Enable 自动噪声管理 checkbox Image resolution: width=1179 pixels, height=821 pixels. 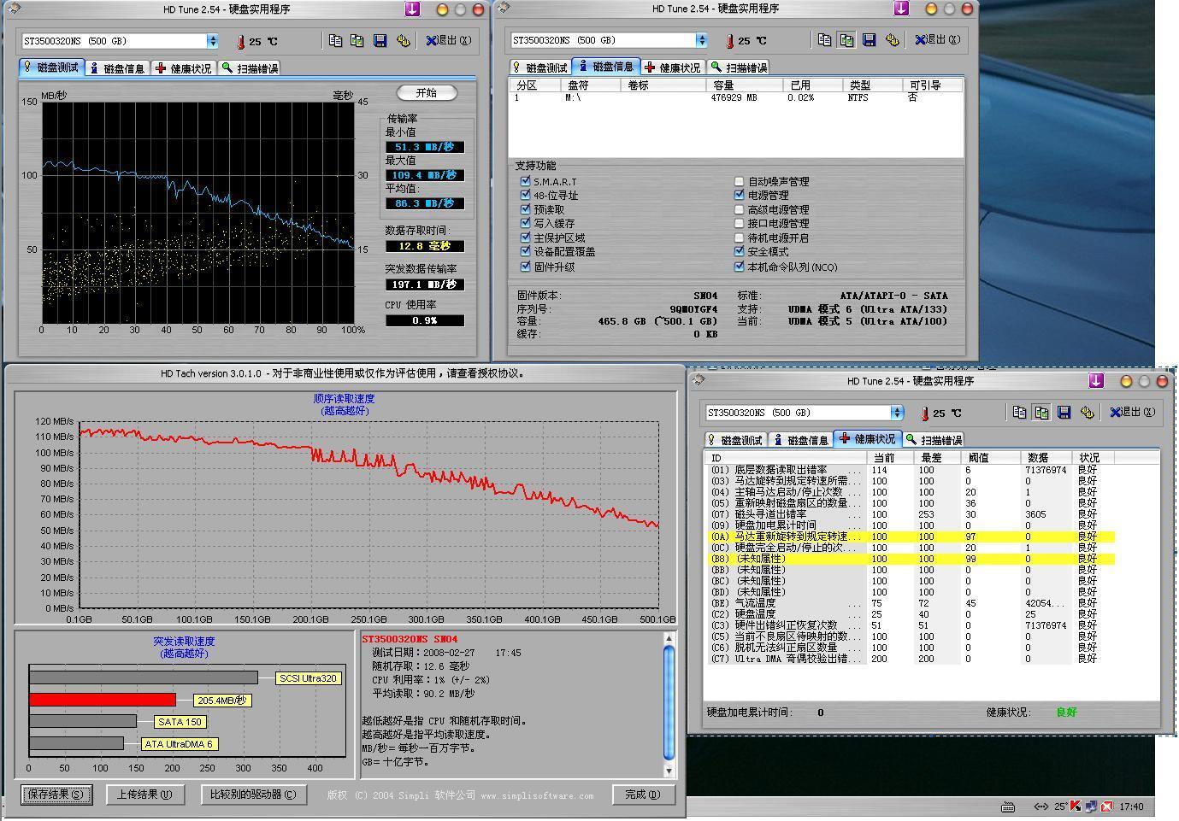click(740, 181)
